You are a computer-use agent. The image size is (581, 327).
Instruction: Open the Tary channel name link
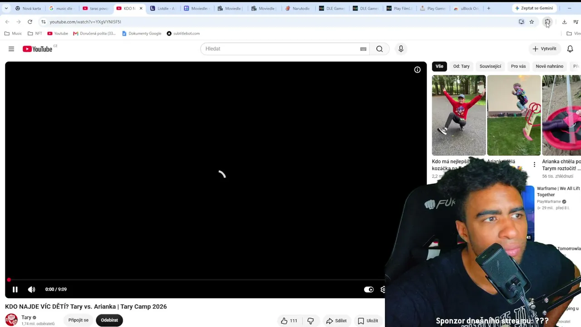26,317
